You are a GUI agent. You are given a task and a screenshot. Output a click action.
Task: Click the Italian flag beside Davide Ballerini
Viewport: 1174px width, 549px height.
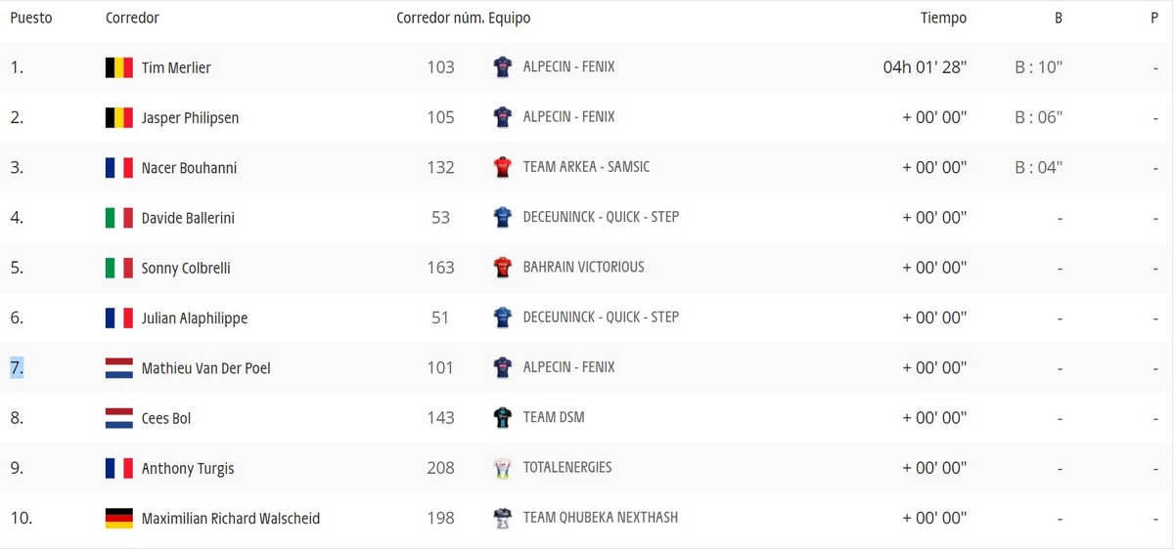point(118,218)
